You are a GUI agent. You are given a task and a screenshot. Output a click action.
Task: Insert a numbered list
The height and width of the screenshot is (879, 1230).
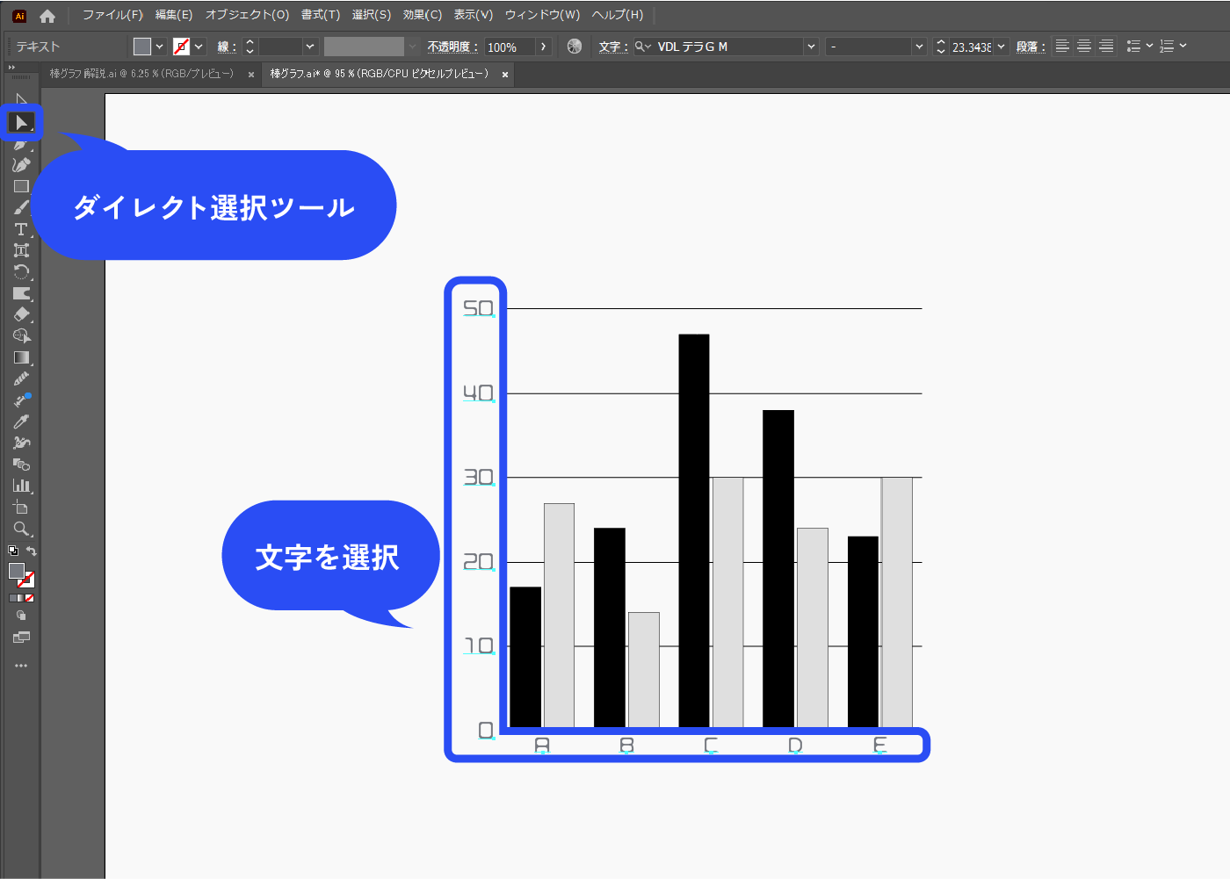(1167, 47)
